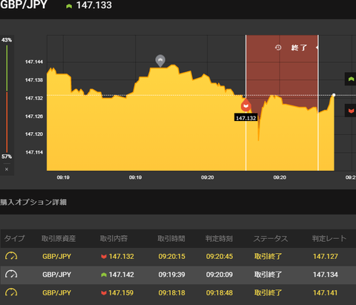Image resolution: width=356 pixels, height=305 pixels.
Task: Click the gray up-arrow trade marker on chart
Action: click(x=160, y=61)
